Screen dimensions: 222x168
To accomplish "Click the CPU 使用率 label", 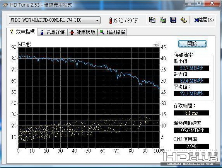I will click(x=185, y=139).
